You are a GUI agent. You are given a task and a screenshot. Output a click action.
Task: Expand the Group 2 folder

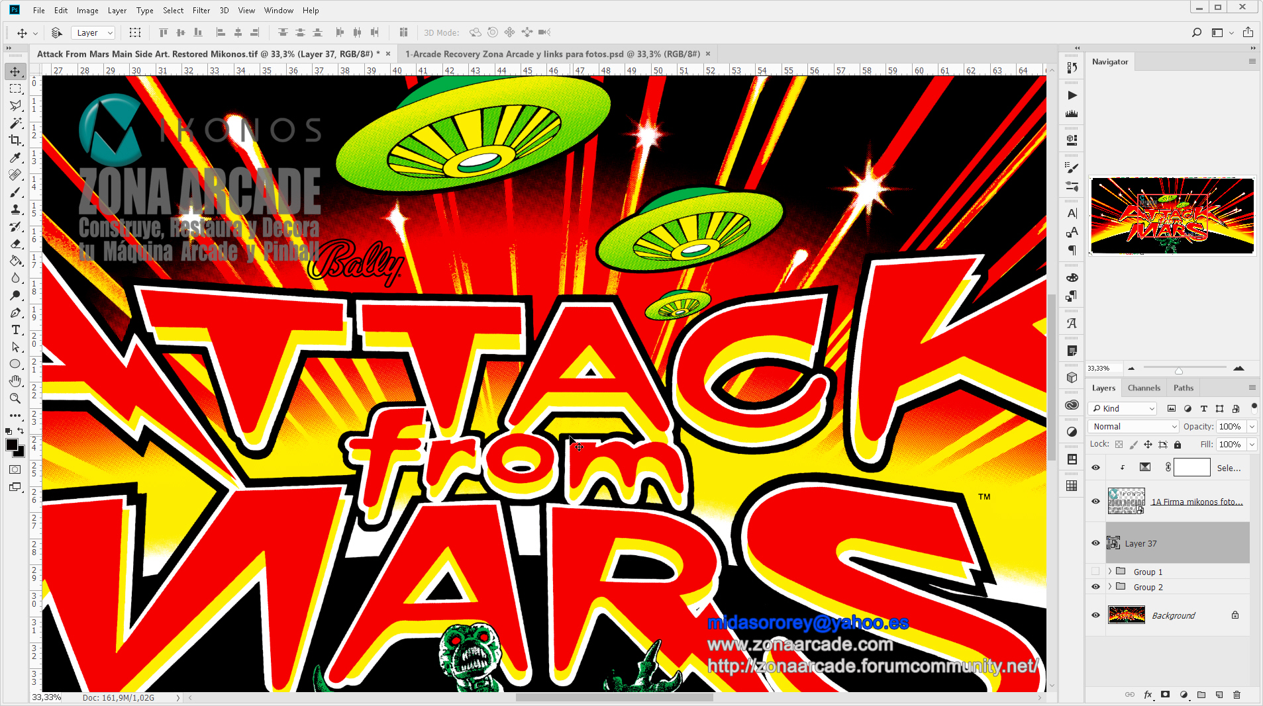[x=1110, y=586]
